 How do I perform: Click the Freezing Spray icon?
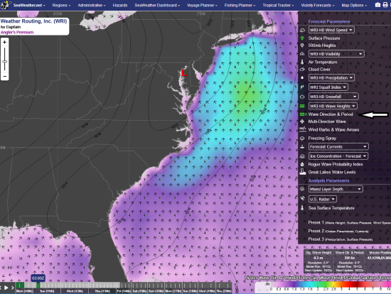tap(302, 138)
